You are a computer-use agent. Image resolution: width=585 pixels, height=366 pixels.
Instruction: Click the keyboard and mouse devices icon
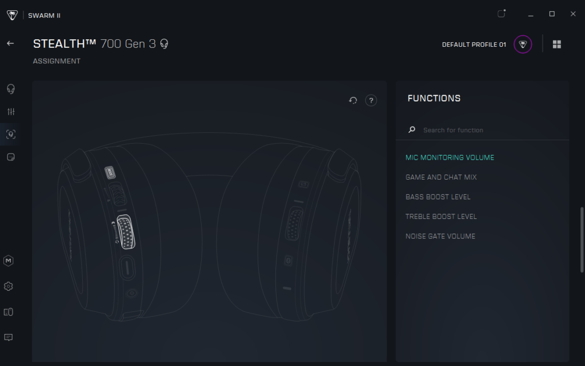[x=9, y=312]
